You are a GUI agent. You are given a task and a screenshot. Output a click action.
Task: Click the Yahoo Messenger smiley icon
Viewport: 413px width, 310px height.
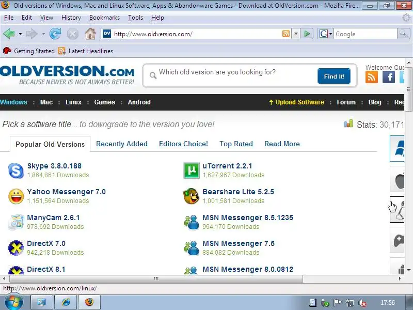click(16, 196)
